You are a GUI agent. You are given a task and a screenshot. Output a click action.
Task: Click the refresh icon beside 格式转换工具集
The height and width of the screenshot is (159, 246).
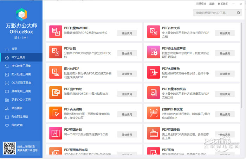(x=7, y=66)
